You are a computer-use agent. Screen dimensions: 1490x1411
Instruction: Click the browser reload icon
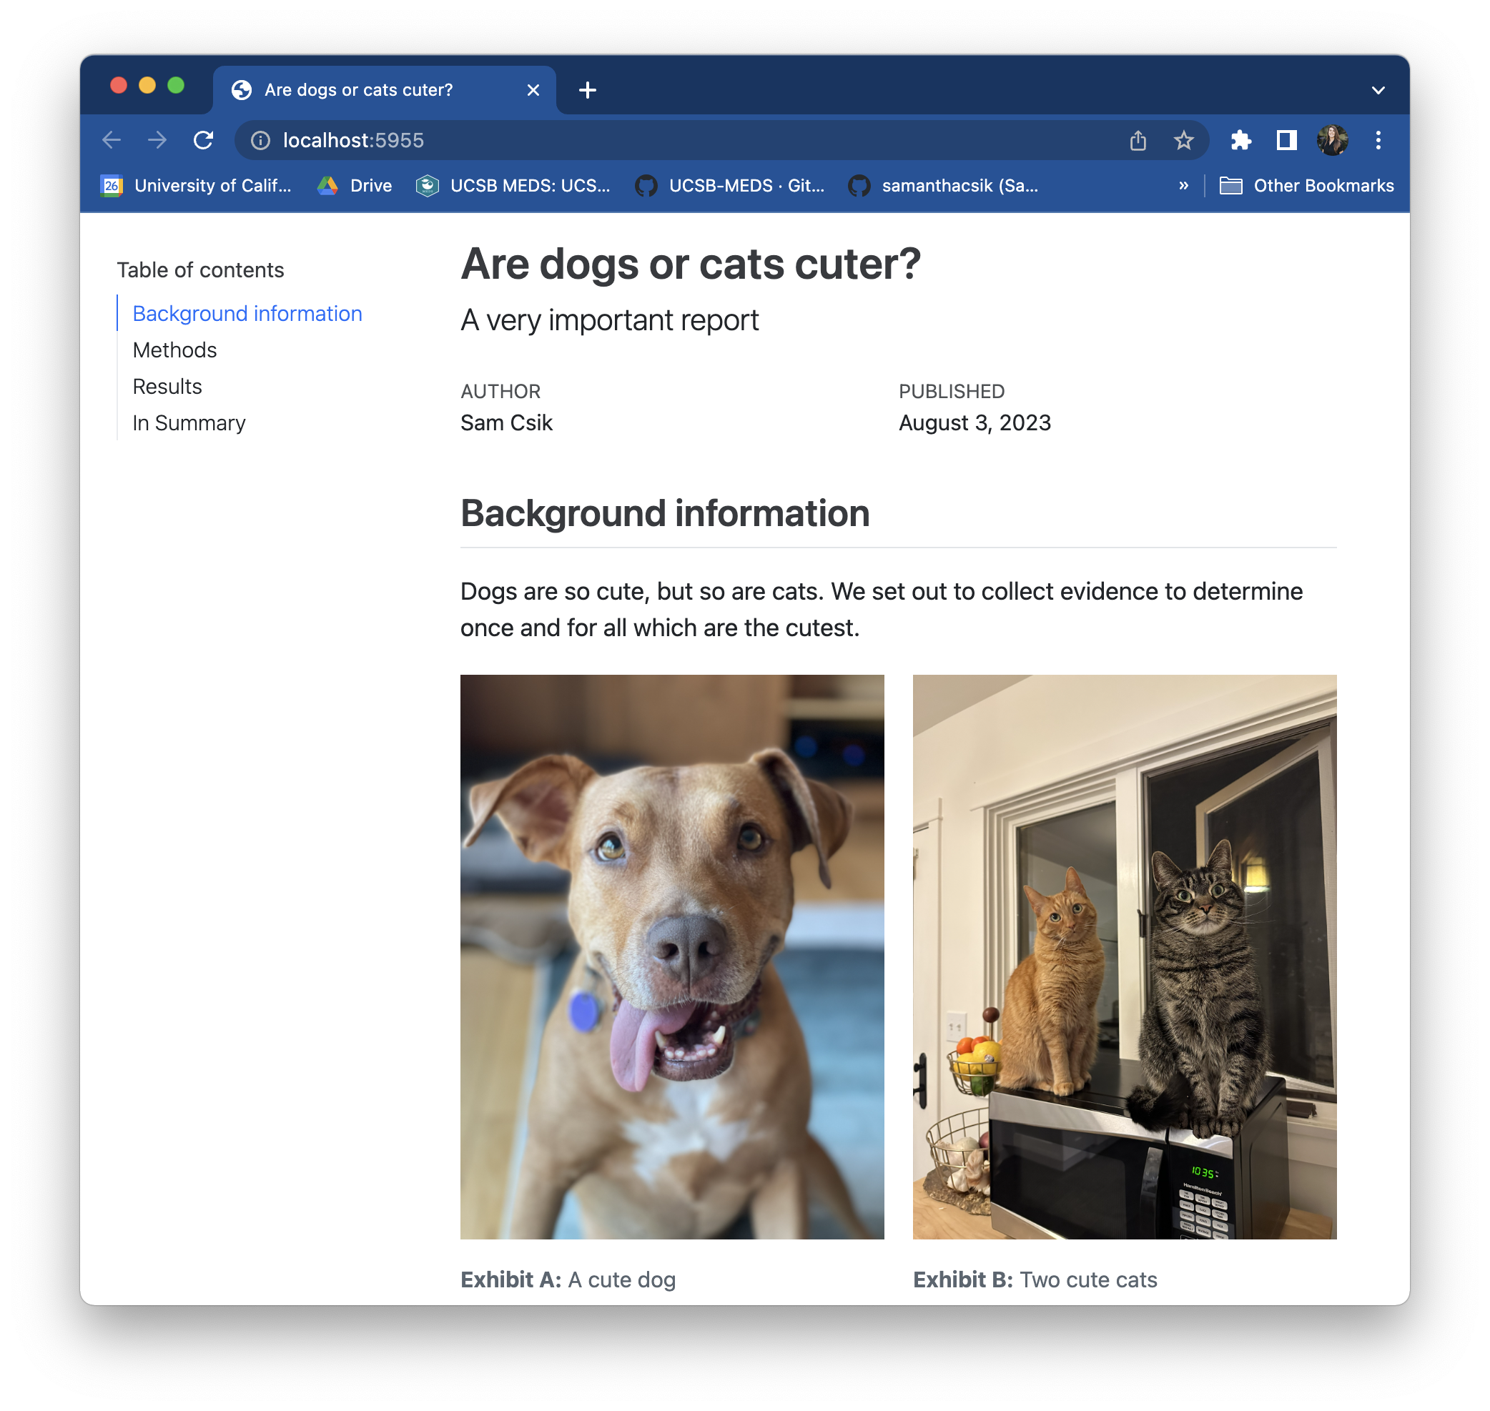click(203, 141)
